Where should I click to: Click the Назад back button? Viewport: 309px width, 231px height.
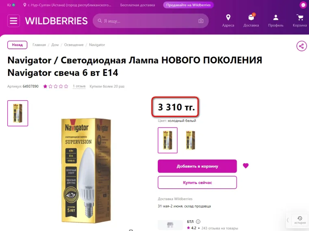pos(17,45)
